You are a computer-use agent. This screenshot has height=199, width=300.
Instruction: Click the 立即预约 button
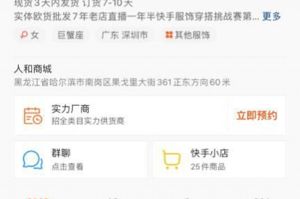(x=257, y=115)
